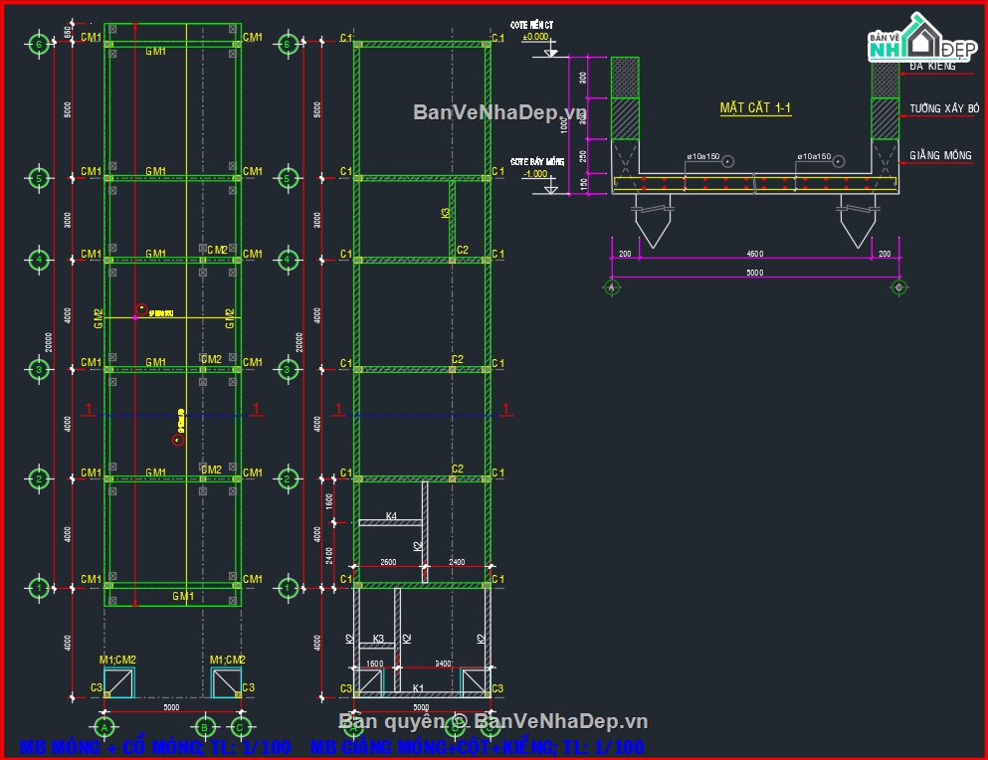988x760 pixels.
Task: Click the K4 beam label in the middle plan
Action: click(x=391, y=516)
